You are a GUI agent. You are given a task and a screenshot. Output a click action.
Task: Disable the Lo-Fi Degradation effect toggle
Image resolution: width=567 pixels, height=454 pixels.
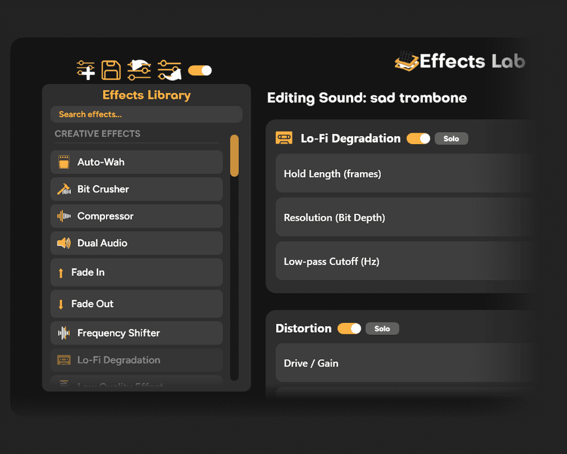[418, 138]
